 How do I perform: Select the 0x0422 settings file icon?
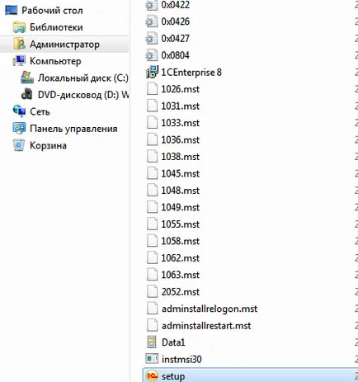pos(151,5)
